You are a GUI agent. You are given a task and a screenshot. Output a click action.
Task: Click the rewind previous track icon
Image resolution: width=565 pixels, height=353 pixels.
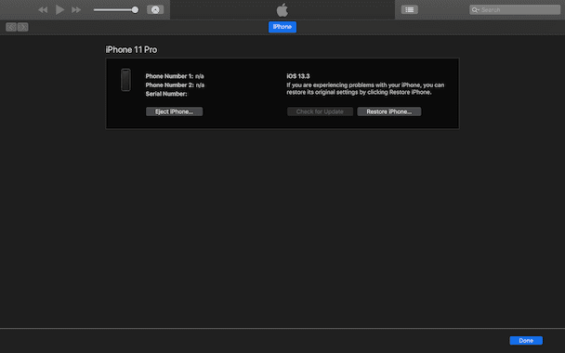(x=43, y=9)
